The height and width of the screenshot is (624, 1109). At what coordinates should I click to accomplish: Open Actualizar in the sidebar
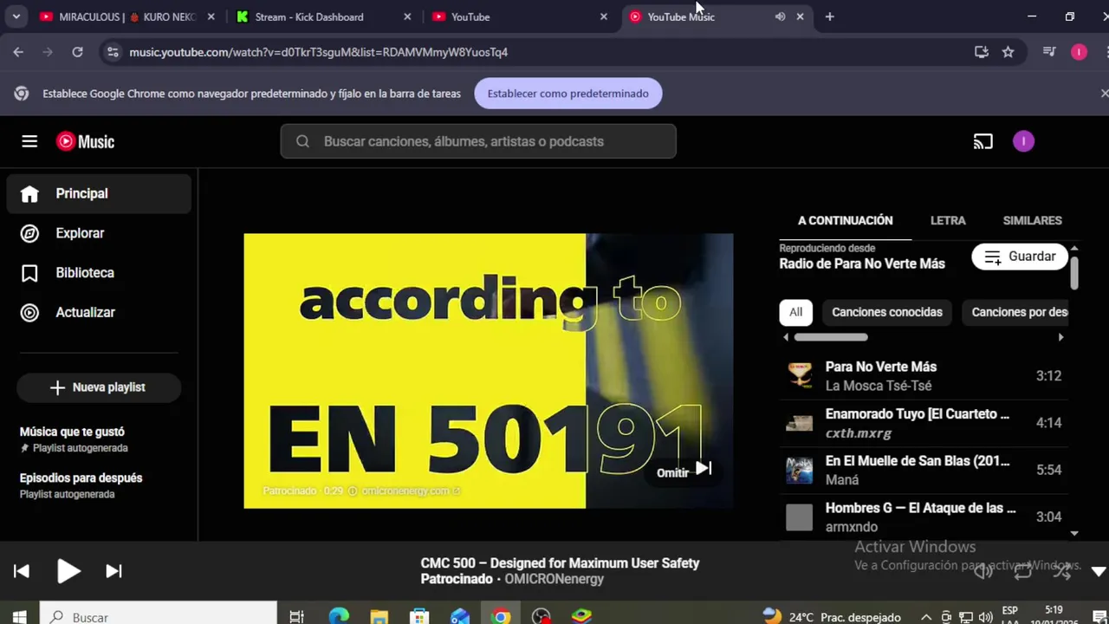(x=99, y=313)
